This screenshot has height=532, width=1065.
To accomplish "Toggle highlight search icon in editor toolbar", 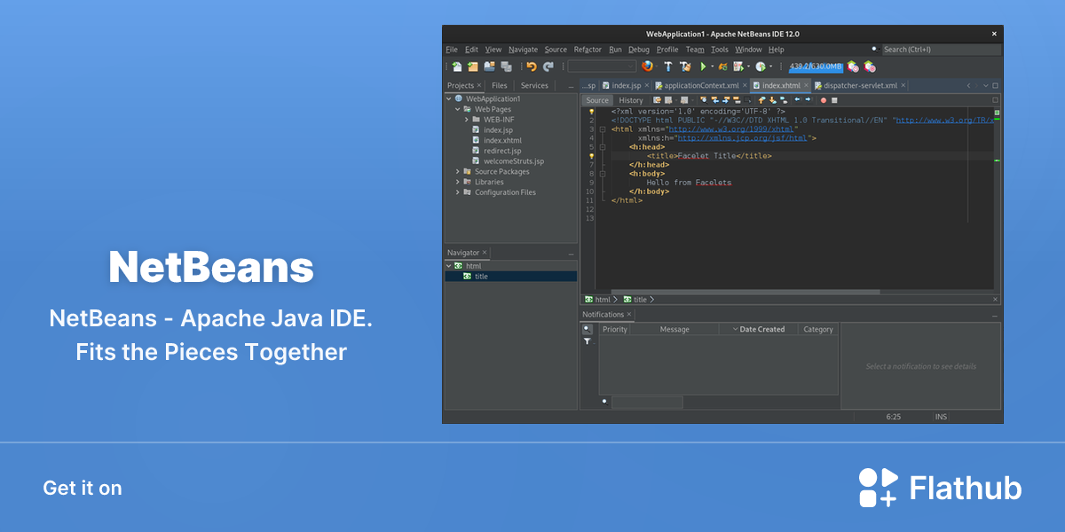I will [737, 100].
